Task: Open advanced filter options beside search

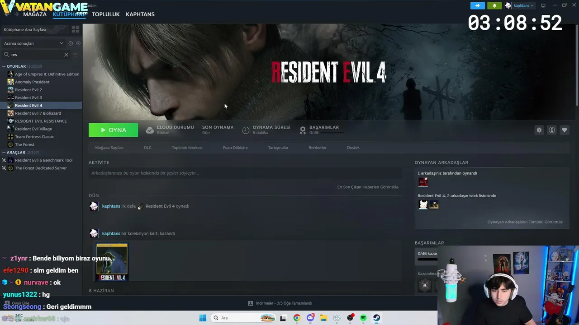Action: click(x=75, y=55)
